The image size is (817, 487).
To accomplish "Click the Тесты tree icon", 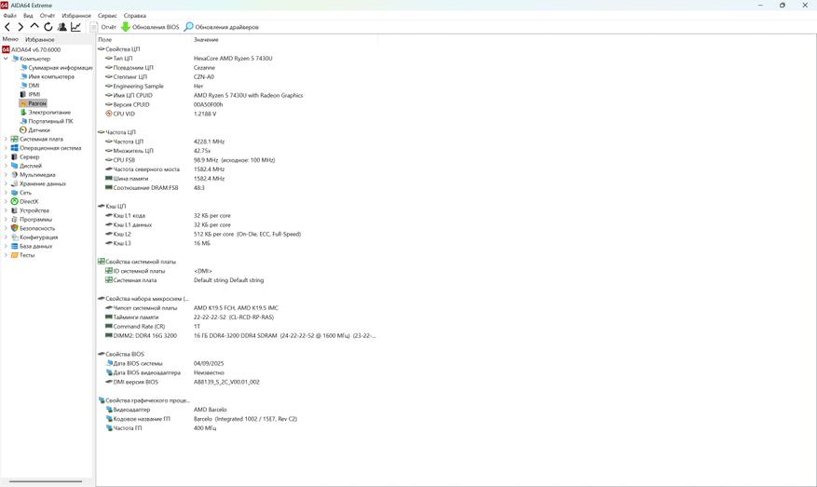I will 15,255.
